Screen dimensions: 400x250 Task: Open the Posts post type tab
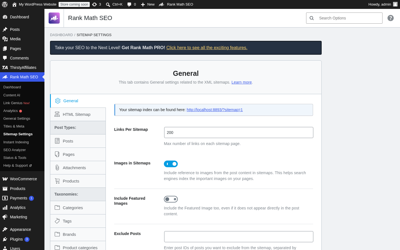click(78, 141)
